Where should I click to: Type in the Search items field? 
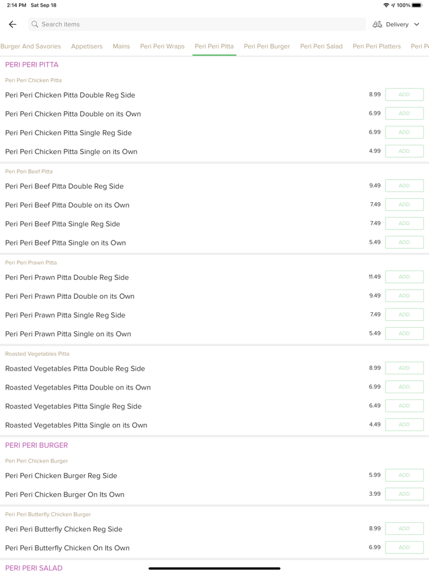click(x=196, y=25)
